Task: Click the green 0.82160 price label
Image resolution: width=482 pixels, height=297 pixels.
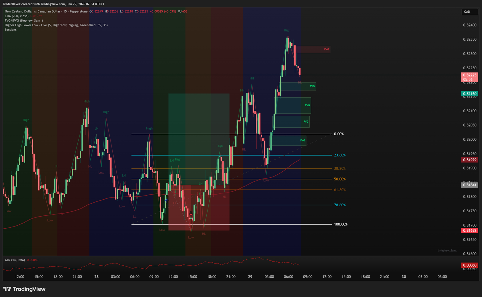Action: pyautogui.click(x=469, y=94)
